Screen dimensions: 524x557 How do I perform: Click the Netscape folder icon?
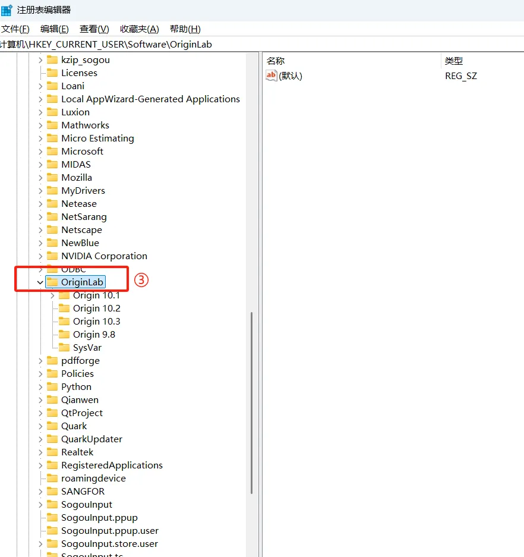pyautogui.click(x=52, y=230)
